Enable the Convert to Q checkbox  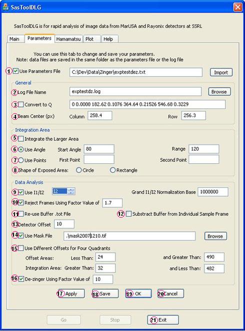tap(20, 104)
